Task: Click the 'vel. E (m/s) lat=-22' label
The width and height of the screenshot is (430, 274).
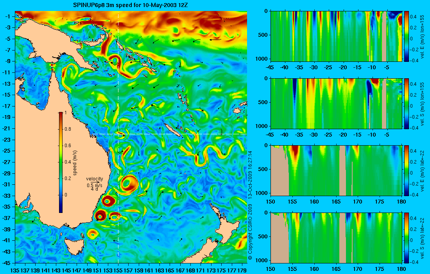Action: 423,171
